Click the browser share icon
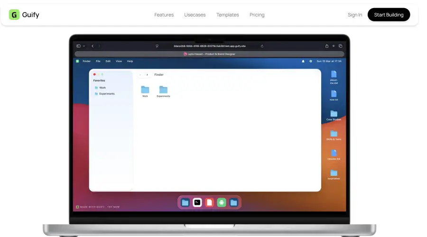Image resolution: width=427 pixels, height=237 pixels. [327, 46]
